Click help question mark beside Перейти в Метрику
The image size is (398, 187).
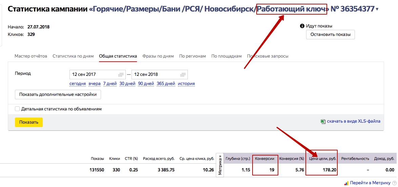pyautogui.click(x=394, y=183)
